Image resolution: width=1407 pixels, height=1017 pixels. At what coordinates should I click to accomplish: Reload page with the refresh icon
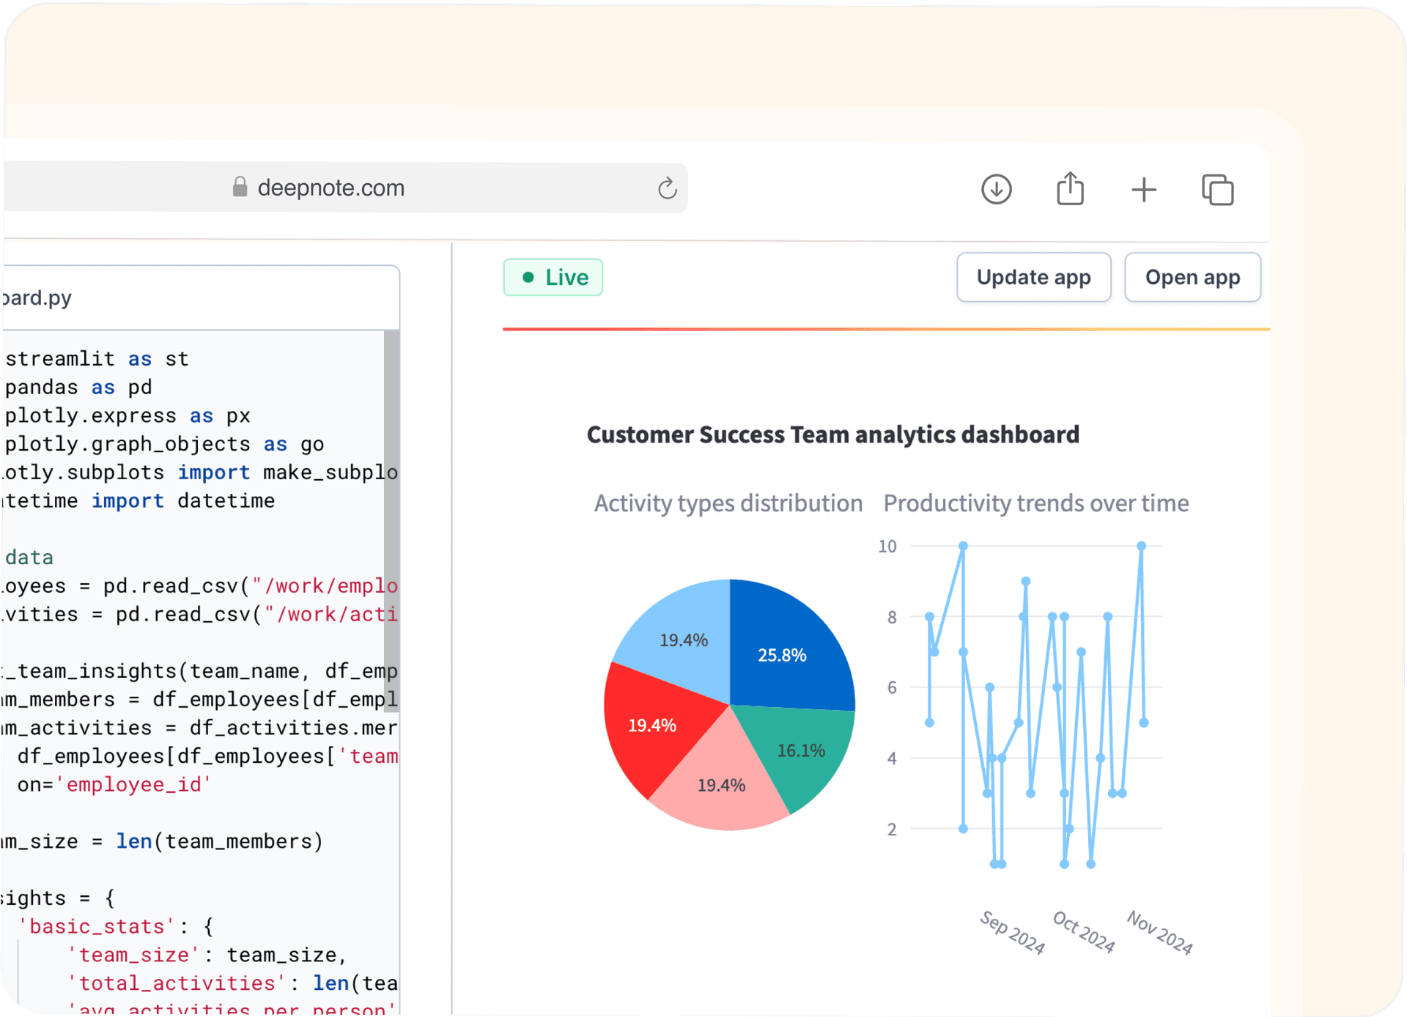(667, 188)
